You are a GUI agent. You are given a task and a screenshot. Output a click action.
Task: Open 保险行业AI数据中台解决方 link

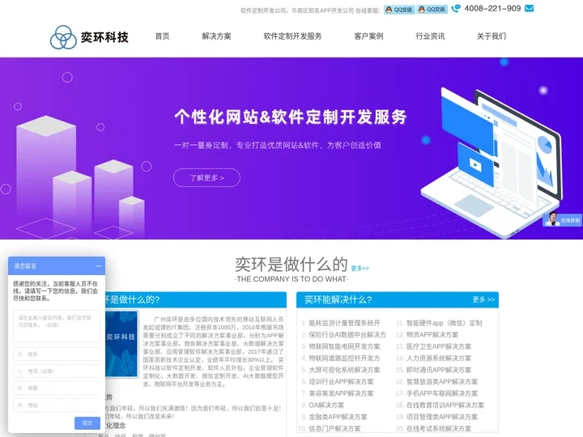pyautogui.click(x=347, y=335)
